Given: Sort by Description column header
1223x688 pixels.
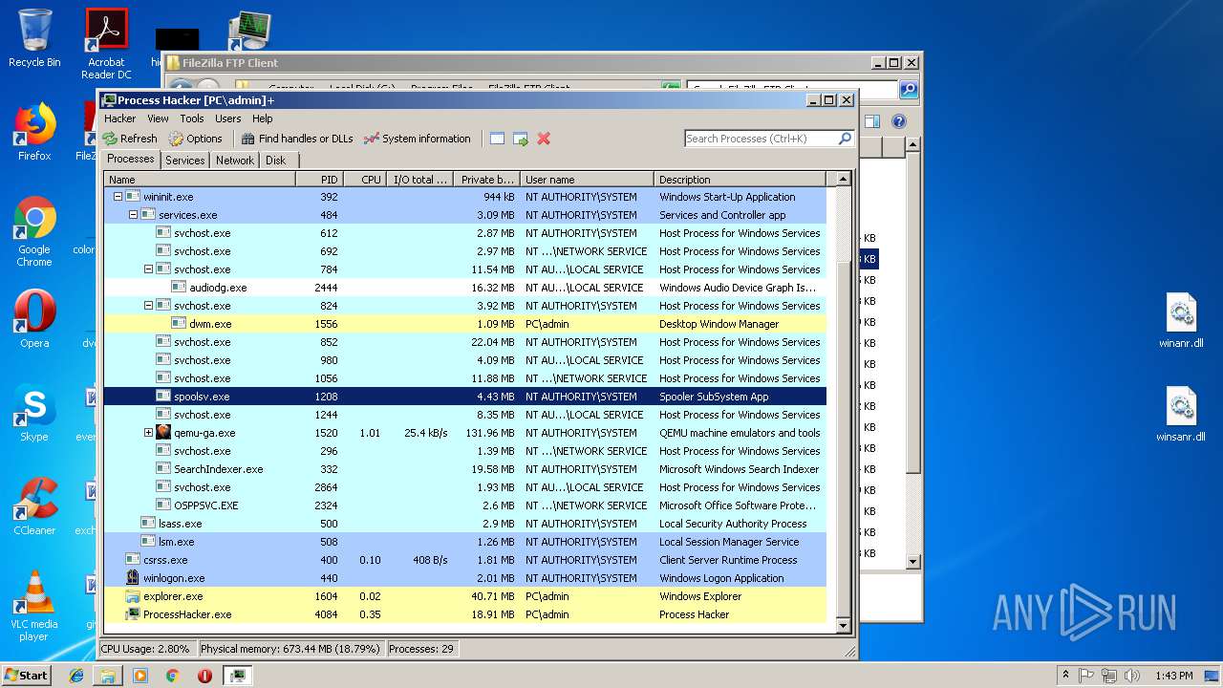Looking at the screenshot, I should (740, 179).
